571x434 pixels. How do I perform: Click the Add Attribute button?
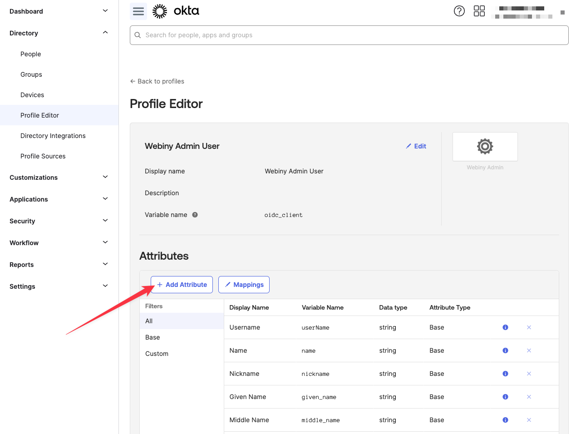coord(182,285)
